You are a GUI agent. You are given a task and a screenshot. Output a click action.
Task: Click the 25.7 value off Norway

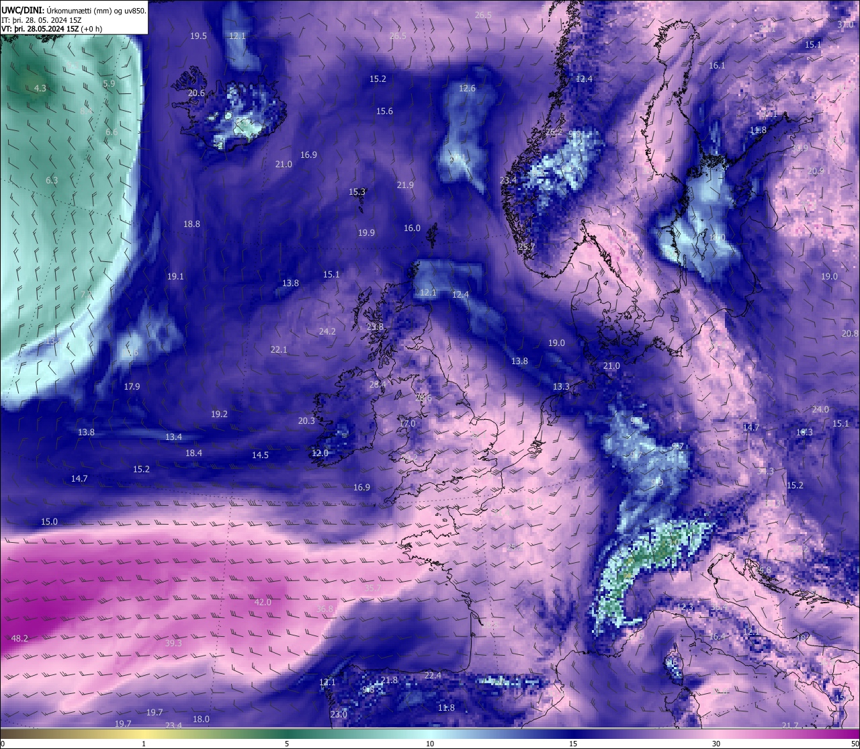pyautogui.click(x=527, y=247)
